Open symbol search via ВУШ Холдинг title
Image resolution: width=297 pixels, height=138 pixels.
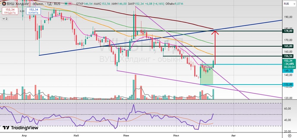[x=25, y=4]
